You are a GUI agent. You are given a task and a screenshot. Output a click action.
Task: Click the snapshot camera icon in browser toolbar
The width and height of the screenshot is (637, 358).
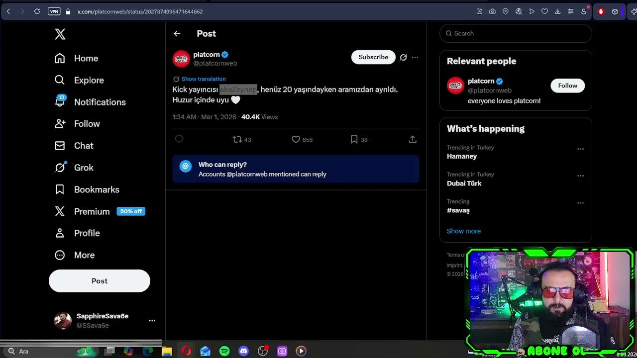pos(492,11)
